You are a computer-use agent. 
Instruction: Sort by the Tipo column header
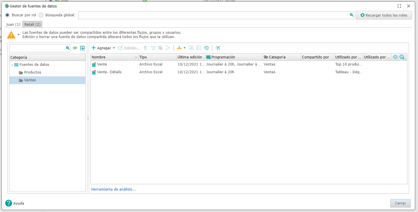pos(157,57)
